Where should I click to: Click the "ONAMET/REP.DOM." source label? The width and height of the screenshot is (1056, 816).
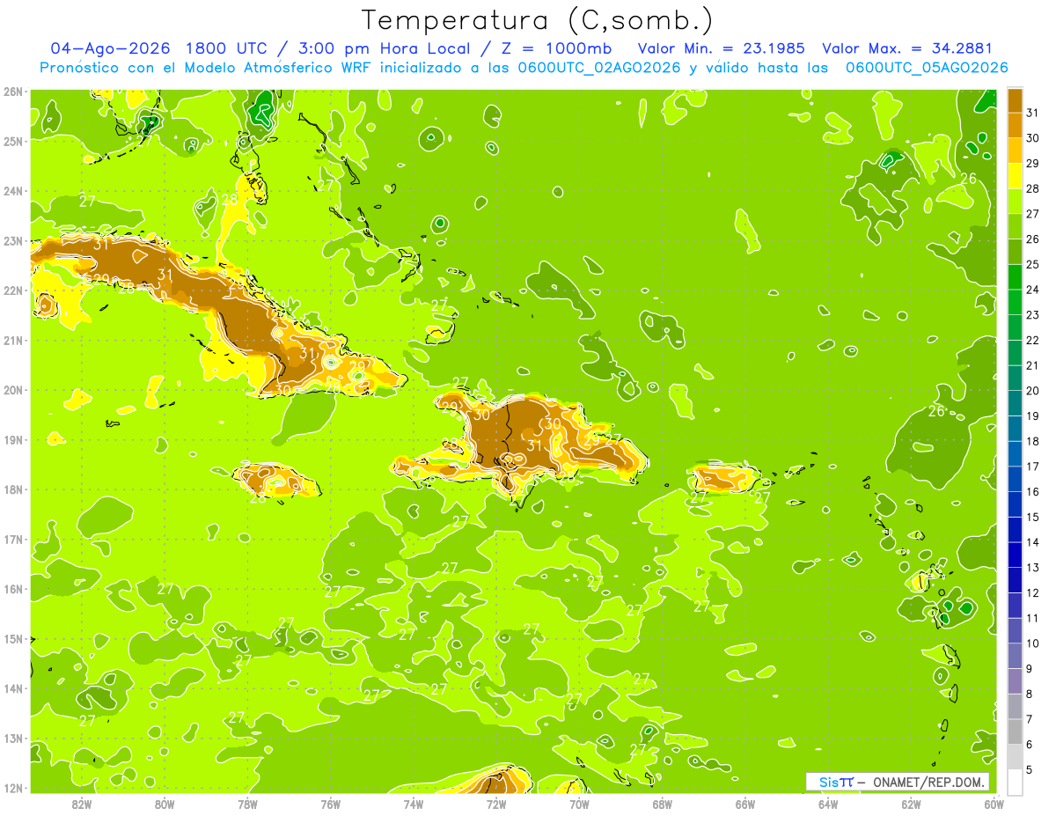click(929, 782)
